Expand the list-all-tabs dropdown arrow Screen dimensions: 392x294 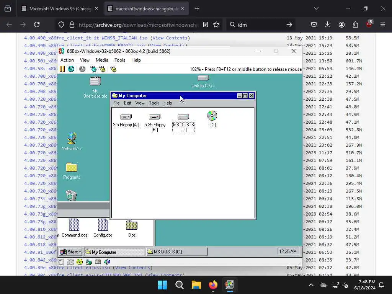(316, 8)
